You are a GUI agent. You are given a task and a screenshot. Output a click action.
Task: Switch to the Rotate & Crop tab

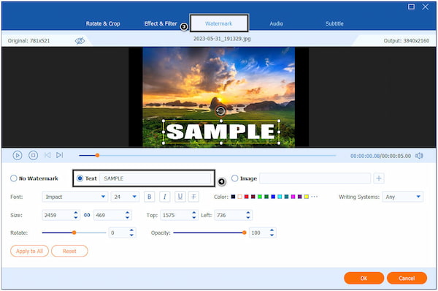pos(103,24)
